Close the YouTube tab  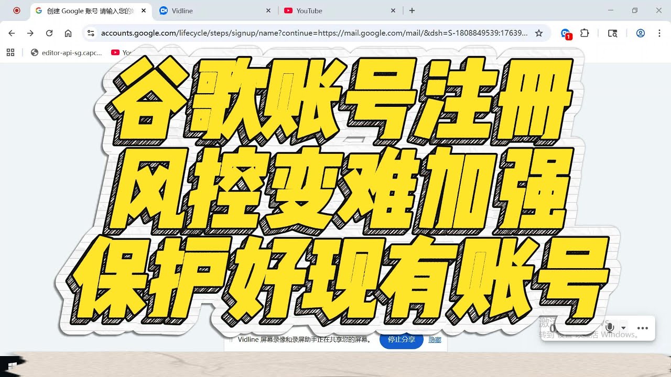(x=393, y=10)
